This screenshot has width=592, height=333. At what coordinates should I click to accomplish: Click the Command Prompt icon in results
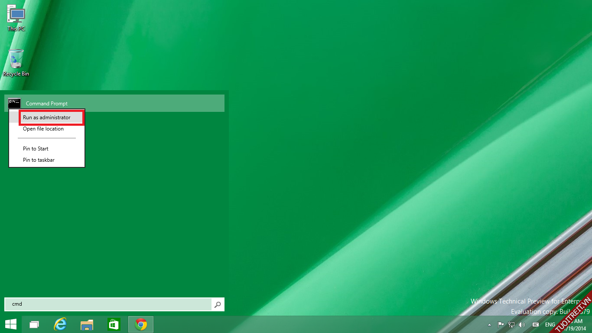click(14, 103)
